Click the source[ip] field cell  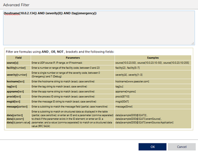18,63
